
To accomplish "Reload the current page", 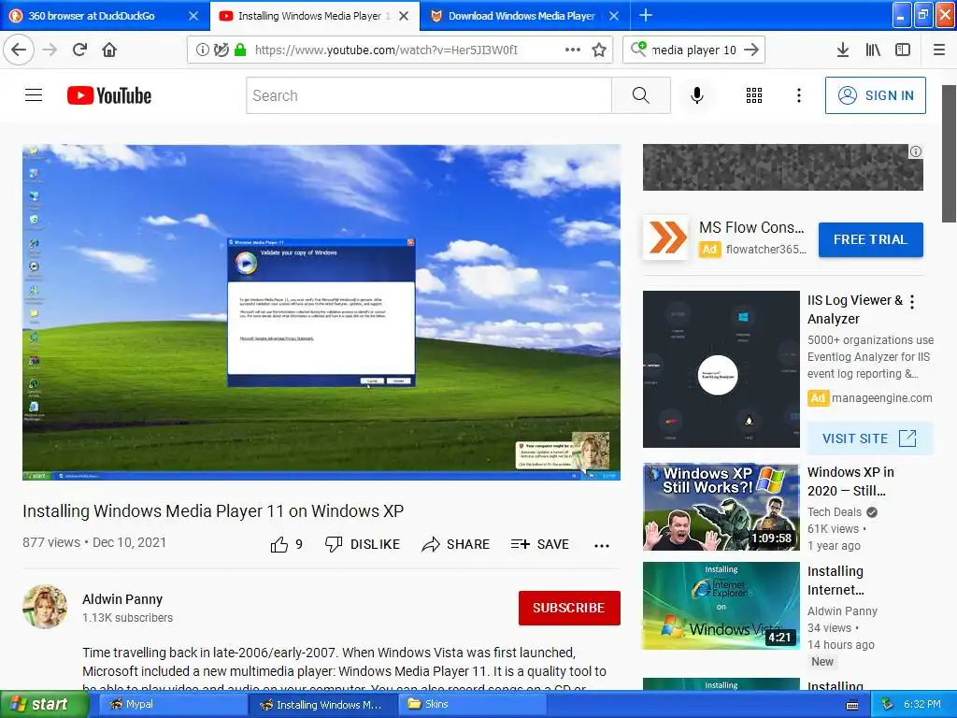I will pyautogui.click(x=80, y=50).
